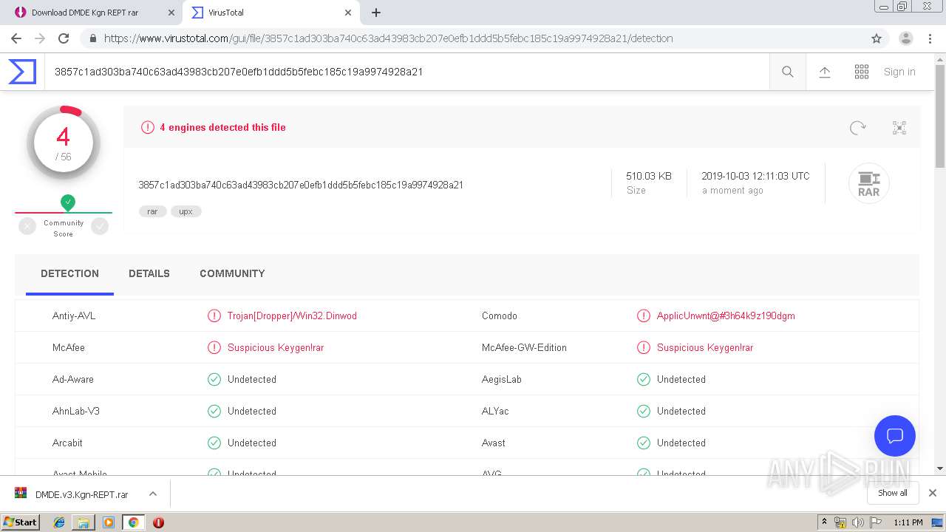Click the RAR file type icon
Viewport: 946px width, 532px height.
coord(868,183)
